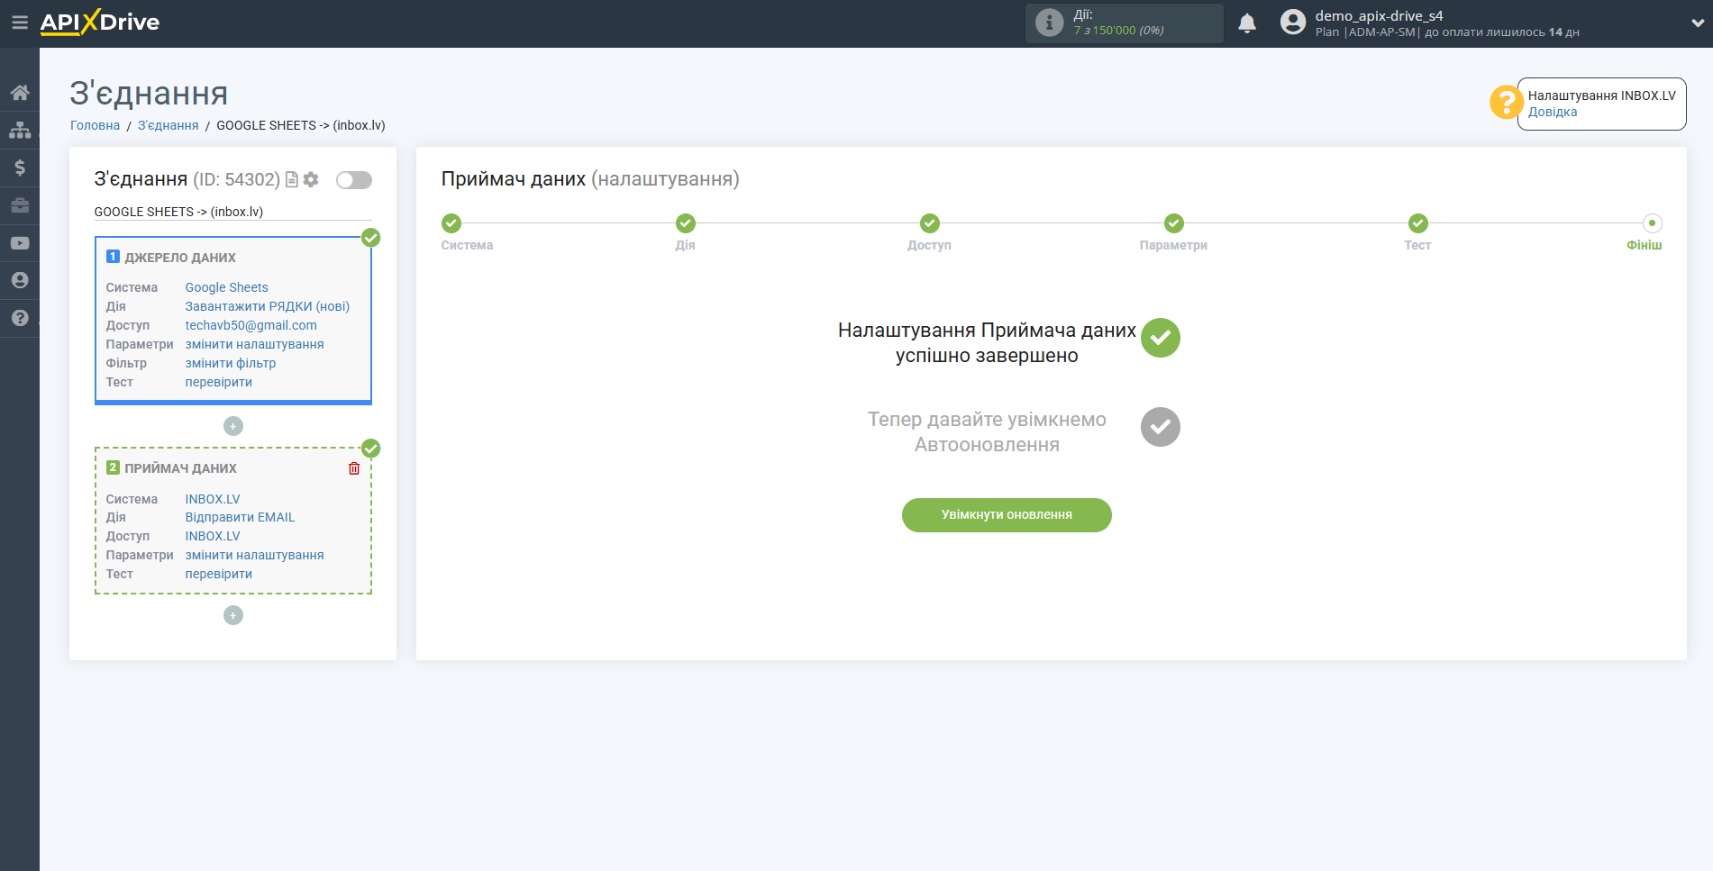Screen dimensions: 1713x871
Task: Open Завантажити РЯДКИ (нові) action link
Action: pos(268,306)
